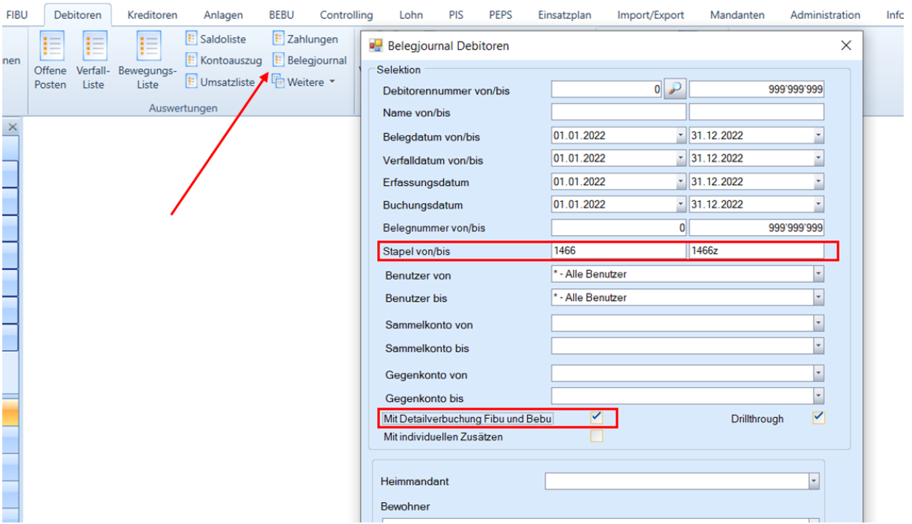Open the Saldoliste report
The image size is (912, 524).
point(216,39)
